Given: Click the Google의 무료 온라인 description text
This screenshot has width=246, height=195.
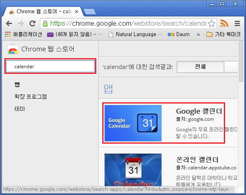Looking at the screenshot, I should [x=207, y=133].
